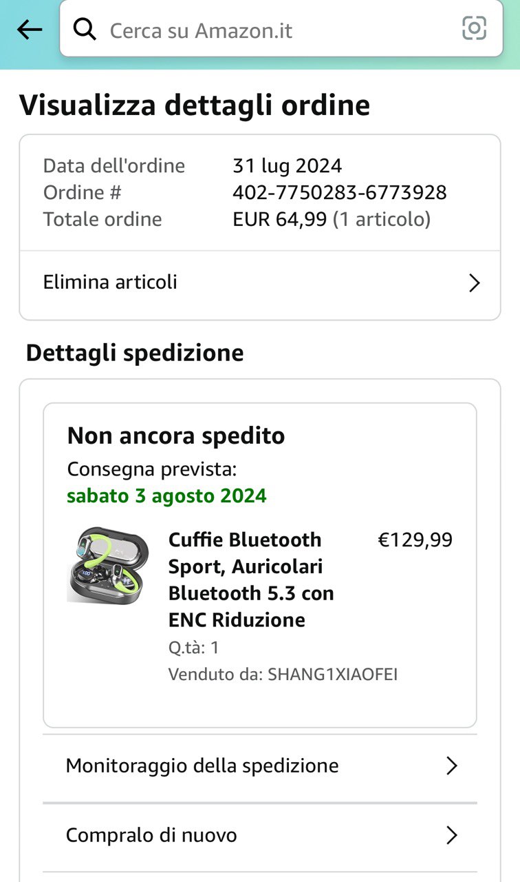Open the Cuffie Bluetooth Sport product title

(251, 580)
